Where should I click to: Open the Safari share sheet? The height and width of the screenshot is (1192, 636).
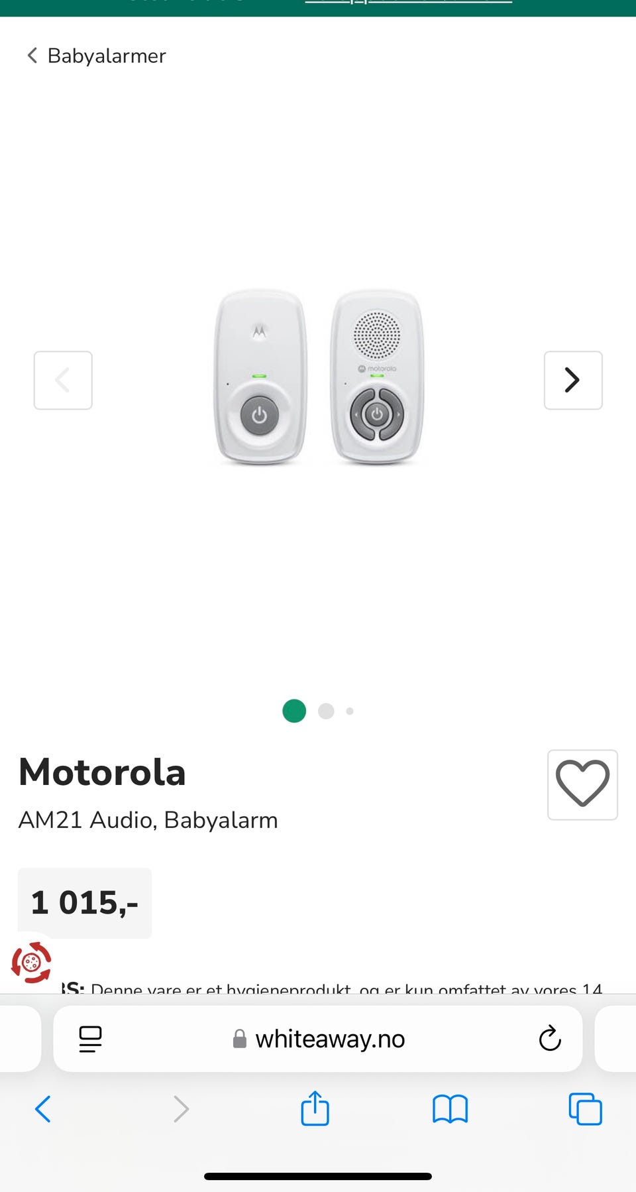[x=315, y=1108]
